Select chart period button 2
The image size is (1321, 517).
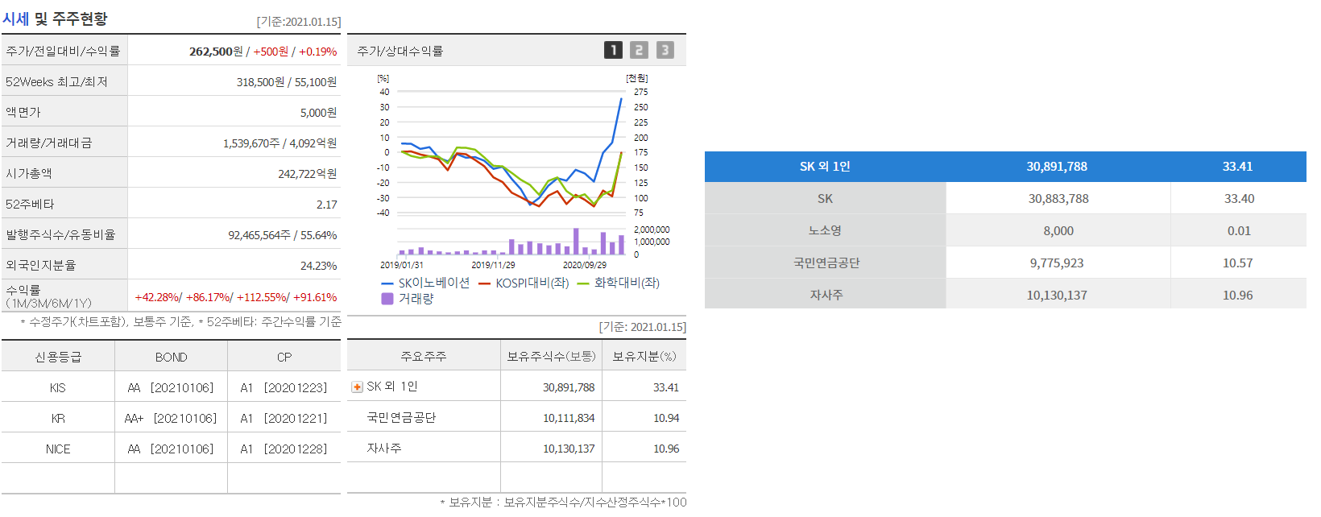click(639, 50)
